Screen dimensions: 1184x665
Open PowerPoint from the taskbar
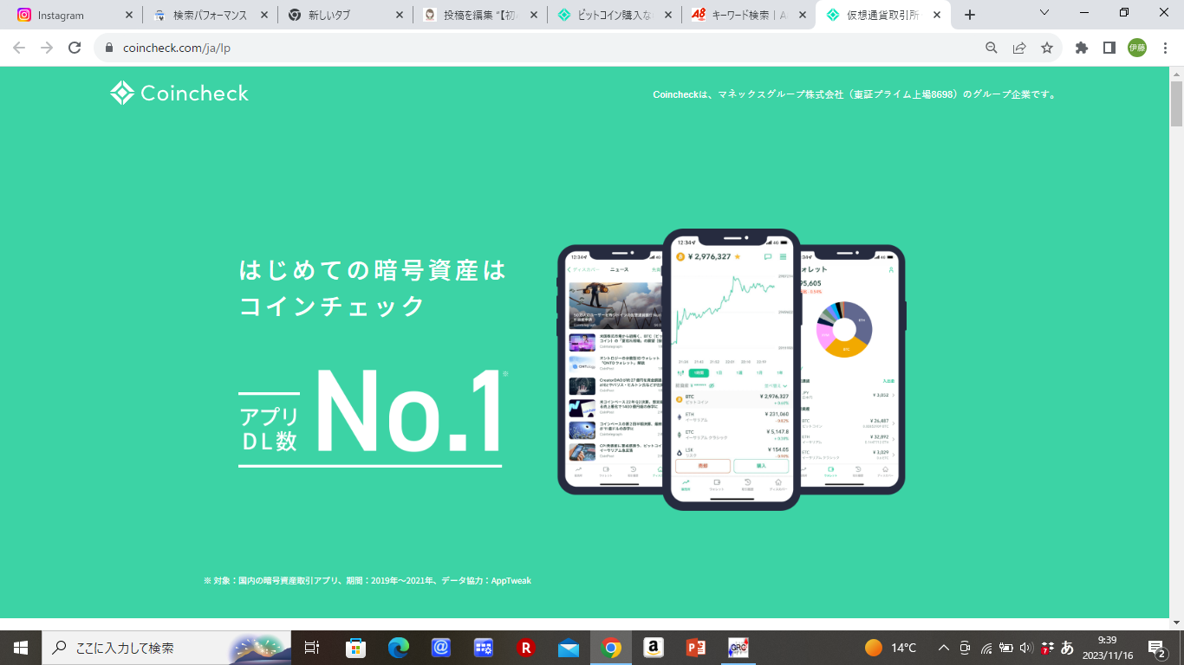coord(696,648)
